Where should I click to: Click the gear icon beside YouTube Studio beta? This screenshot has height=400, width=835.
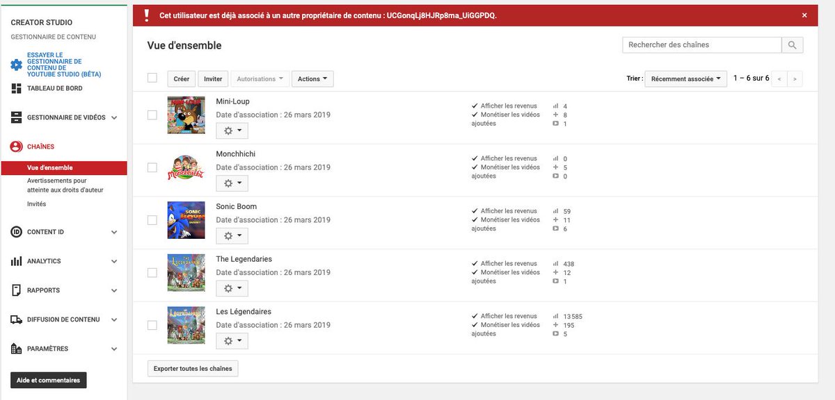[16, 65]
